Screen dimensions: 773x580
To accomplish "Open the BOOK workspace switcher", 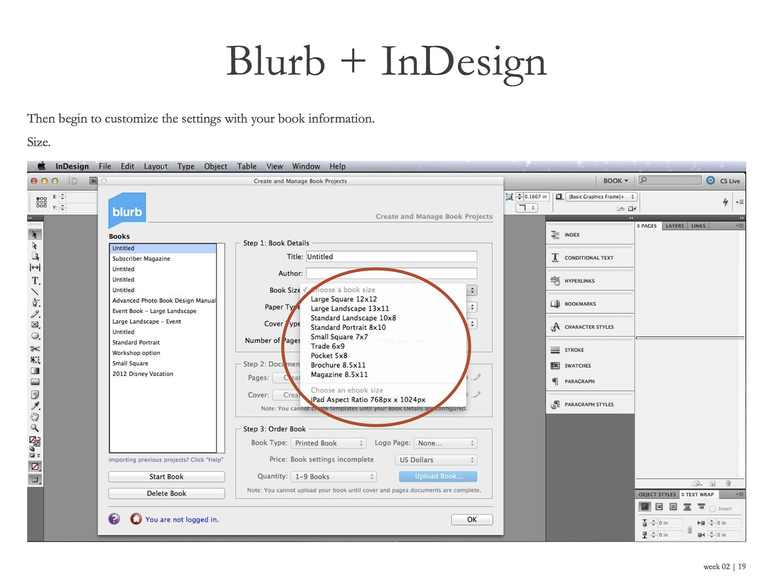I will point(616,181).
